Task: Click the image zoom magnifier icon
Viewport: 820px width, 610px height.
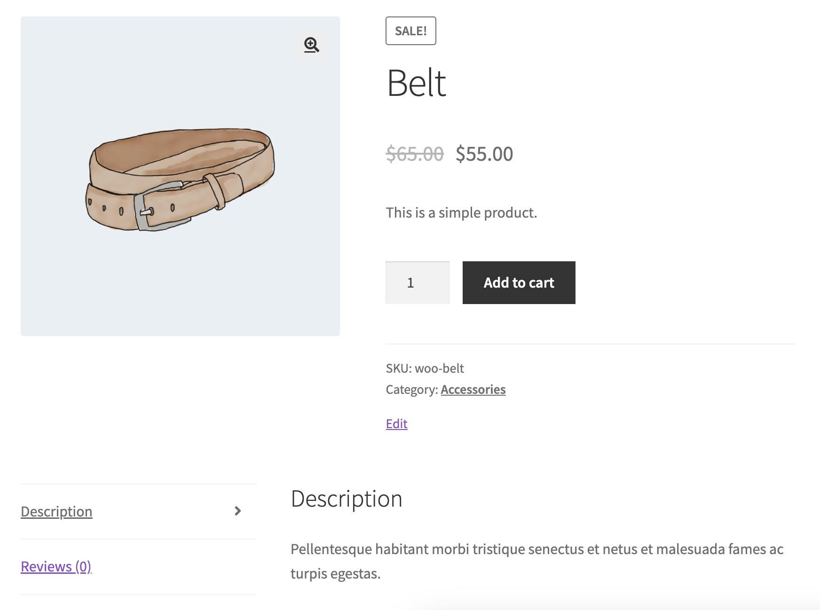Action: [x=311, y=45]
